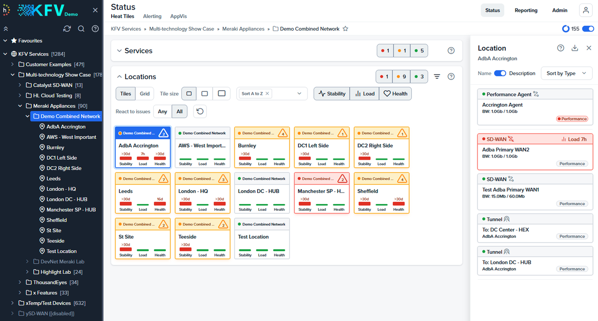Click the help icon in the Locations header

(451, 76)
